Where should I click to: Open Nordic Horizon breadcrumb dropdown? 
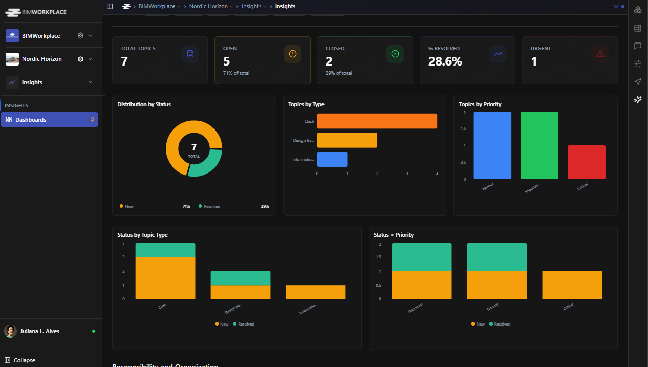click(x=211, y=6)
